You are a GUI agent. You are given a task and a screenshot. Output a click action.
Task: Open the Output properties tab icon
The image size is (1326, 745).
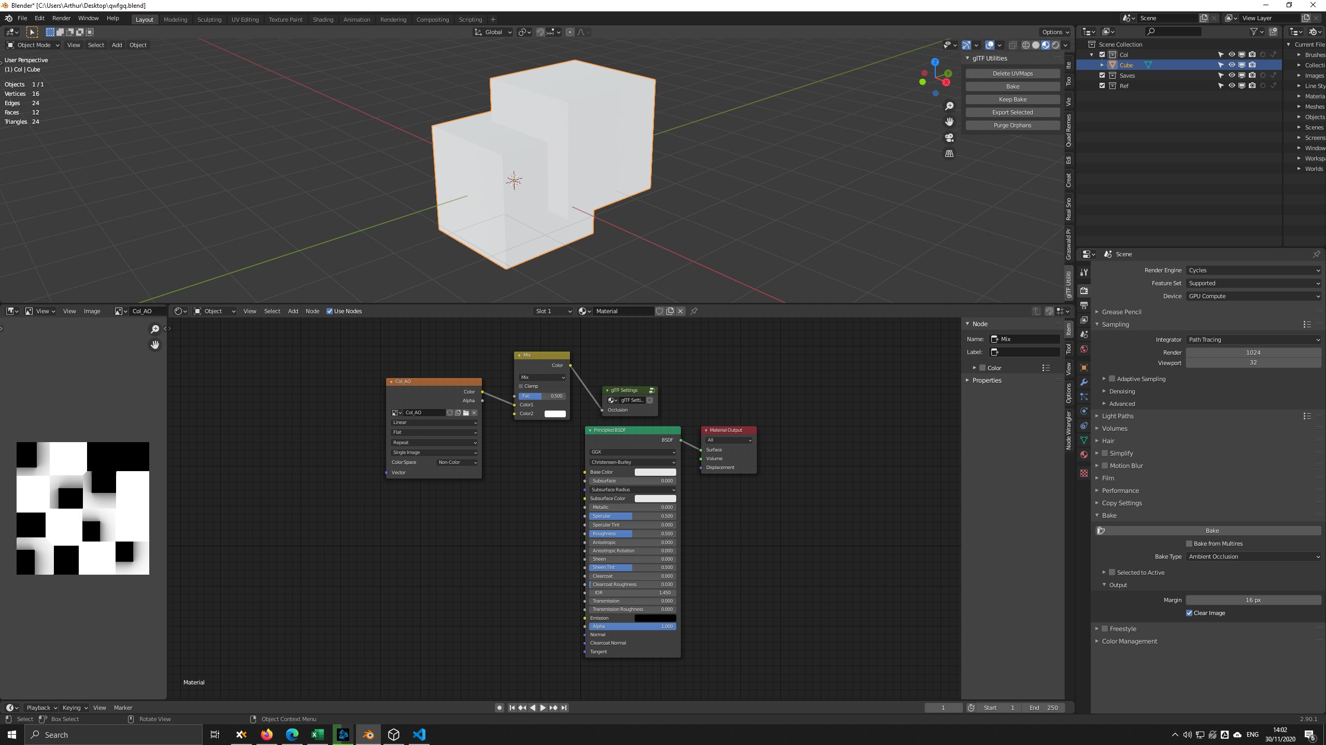click(x=1083, y=305)
